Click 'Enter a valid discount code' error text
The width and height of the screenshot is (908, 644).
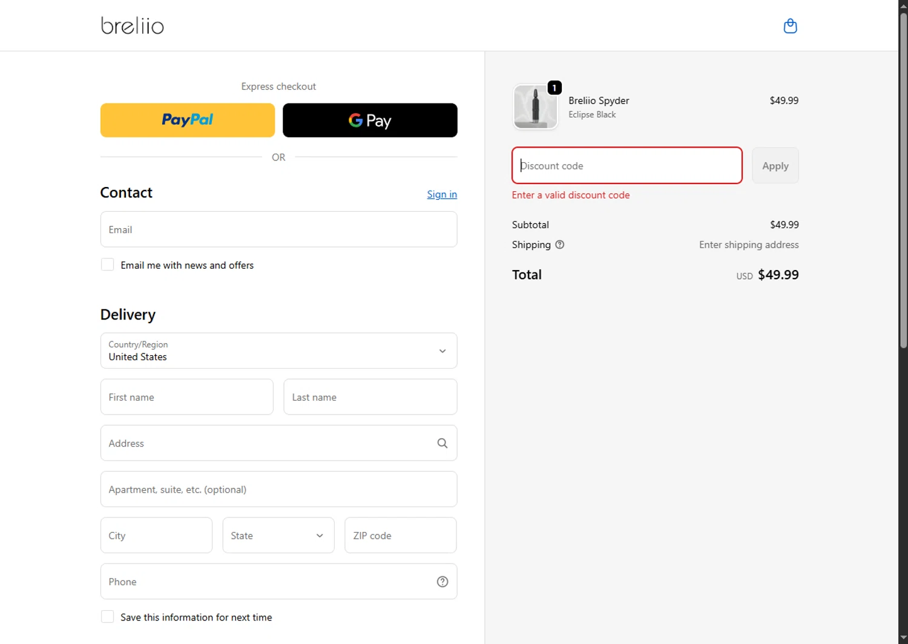[x=571, y=195]
